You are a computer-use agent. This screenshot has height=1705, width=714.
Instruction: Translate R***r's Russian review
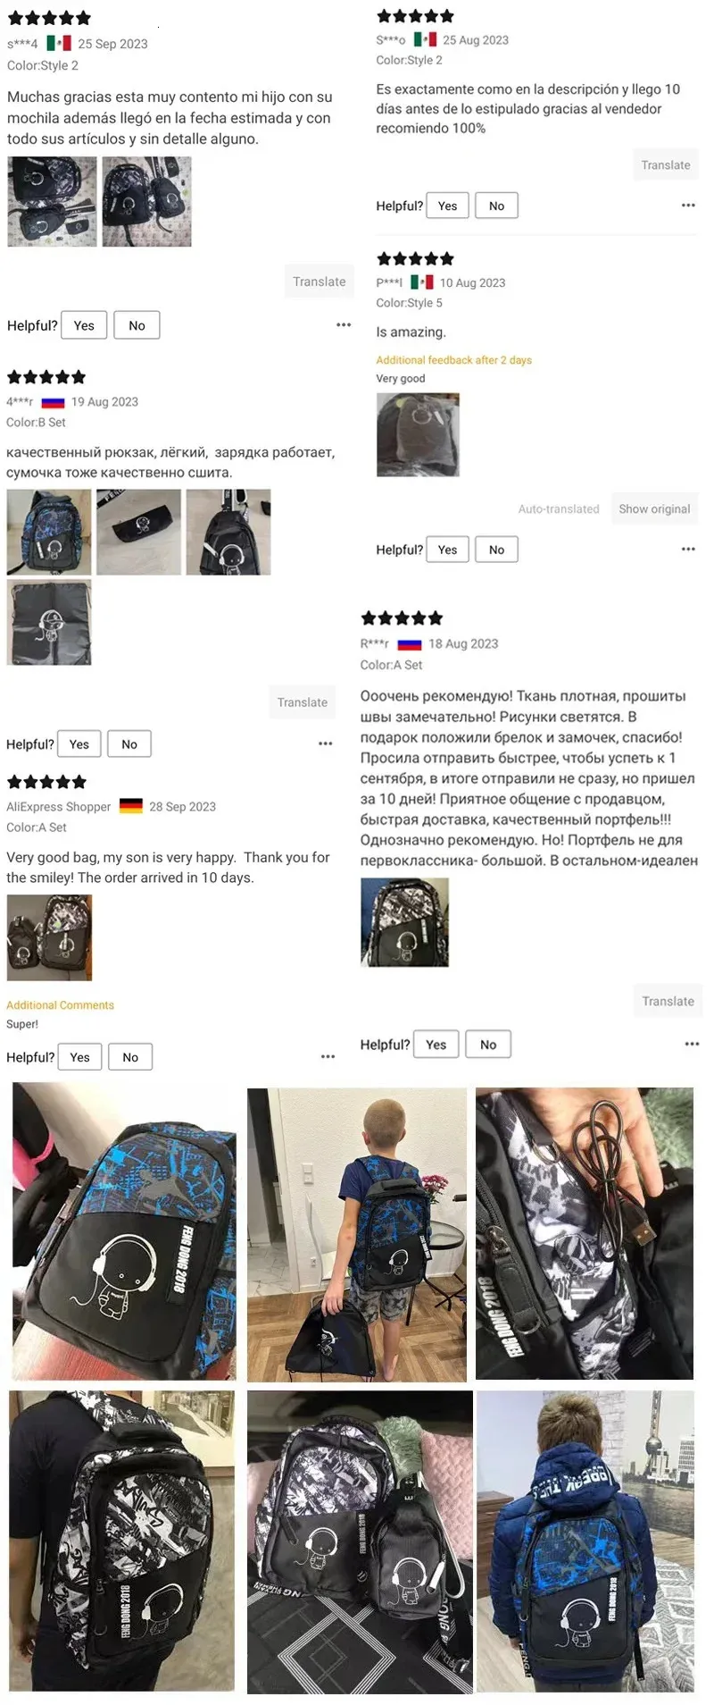click(668, 1001)
